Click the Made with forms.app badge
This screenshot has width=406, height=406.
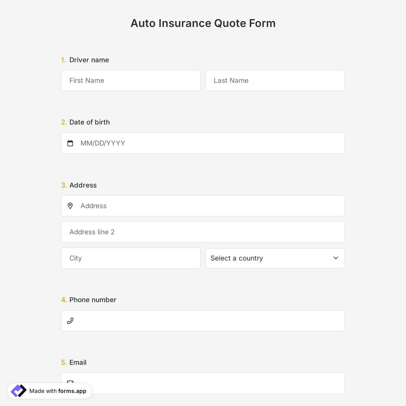[49, 391]
